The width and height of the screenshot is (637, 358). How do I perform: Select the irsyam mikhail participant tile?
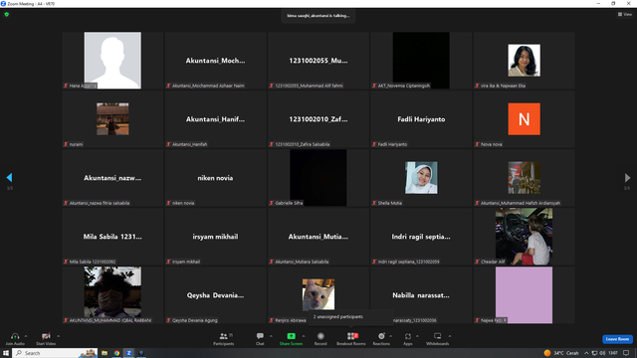coord(215,237)
